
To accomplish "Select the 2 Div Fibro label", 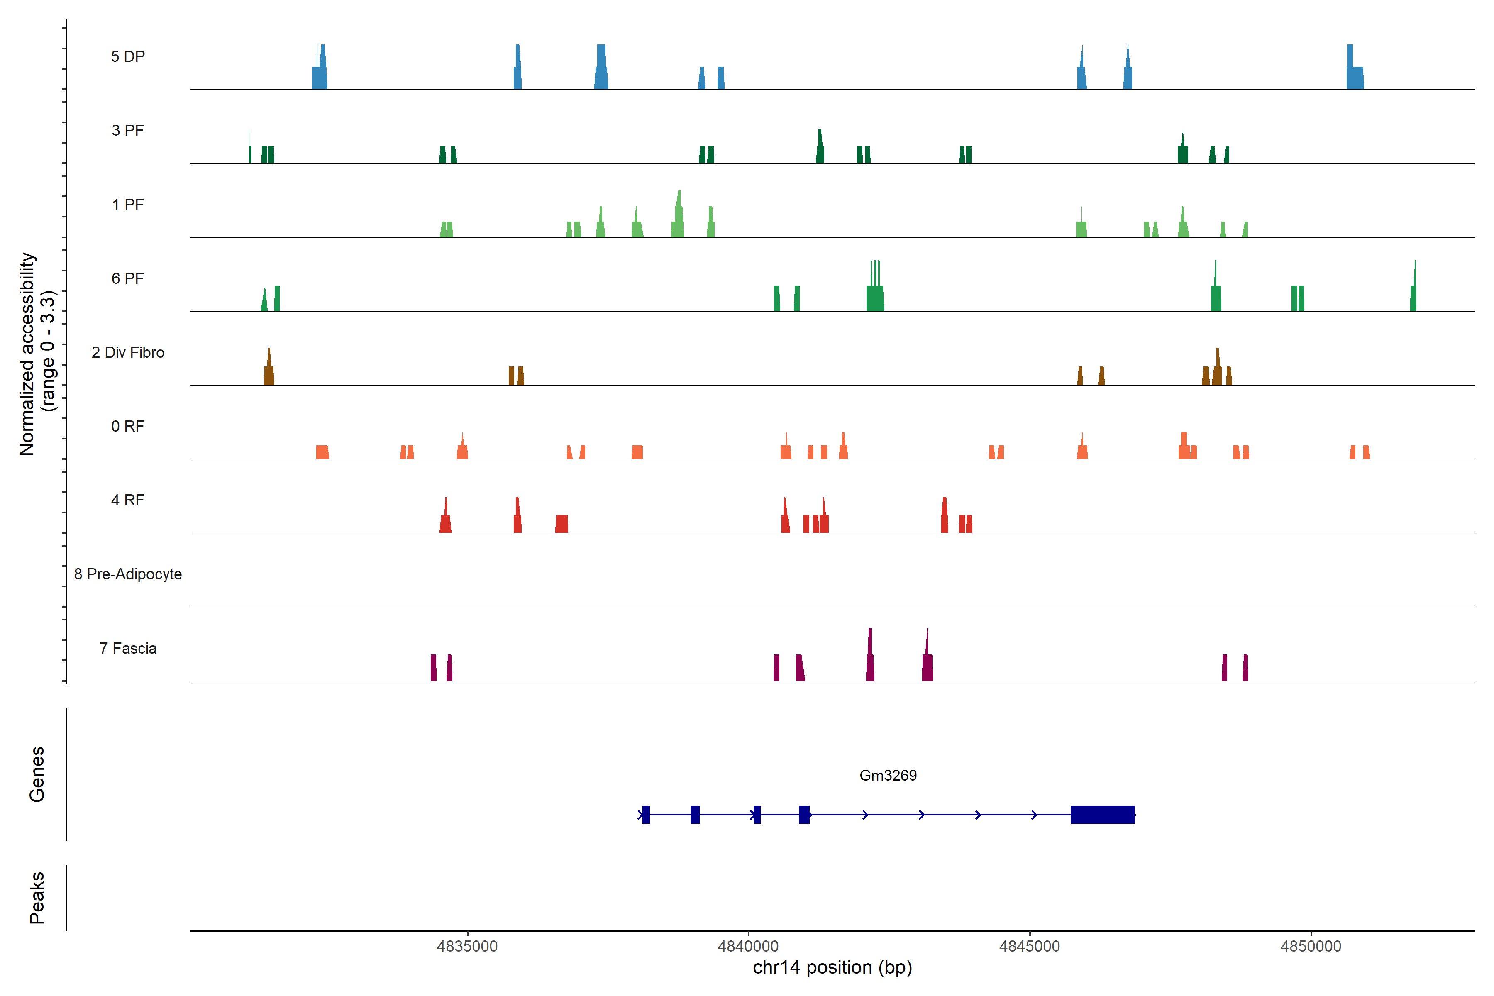I will point(128,352).
